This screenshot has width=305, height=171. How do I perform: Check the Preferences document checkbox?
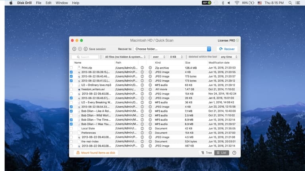(71, 133)
